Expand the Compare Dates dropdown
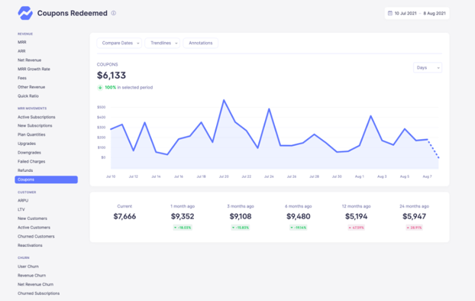Screen dimensions: 475x301 119,43
